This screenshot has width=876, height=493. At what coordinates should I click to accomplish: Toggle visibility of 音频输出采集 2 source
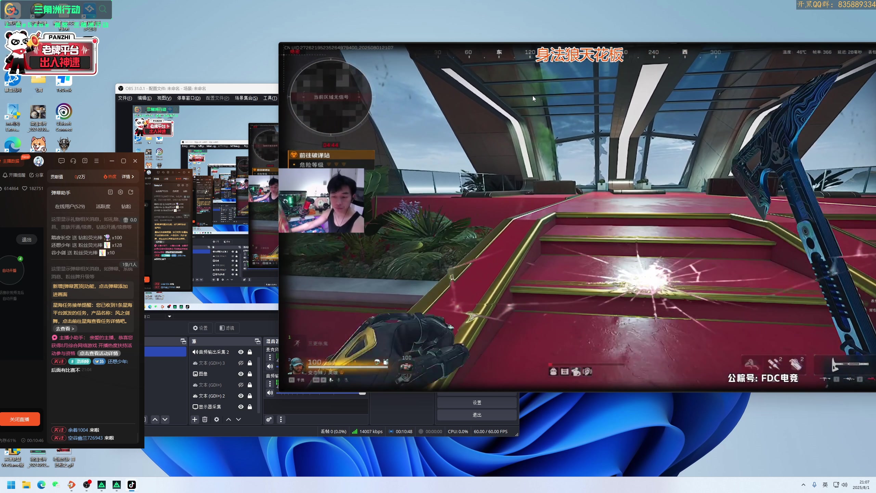click(x=241, y=352)
